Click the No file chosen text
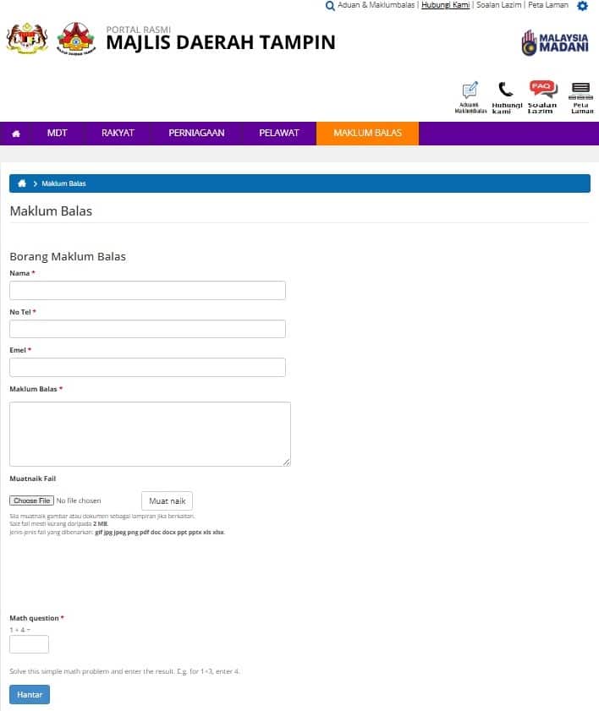Image resolution: width=599 pixels, height=711 pixels. click(x=79, y=500)
